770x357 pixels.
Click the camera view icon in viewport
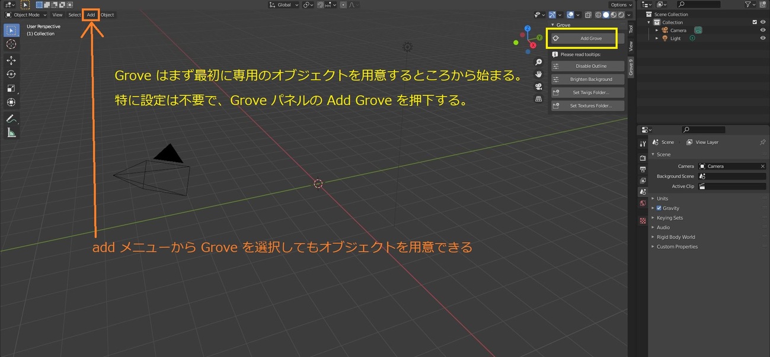pyautogui.click(x=538, y=86)
